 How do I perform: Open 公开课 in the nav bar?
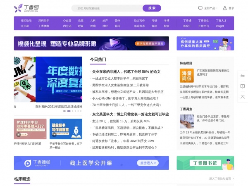(x=25, y=26)
